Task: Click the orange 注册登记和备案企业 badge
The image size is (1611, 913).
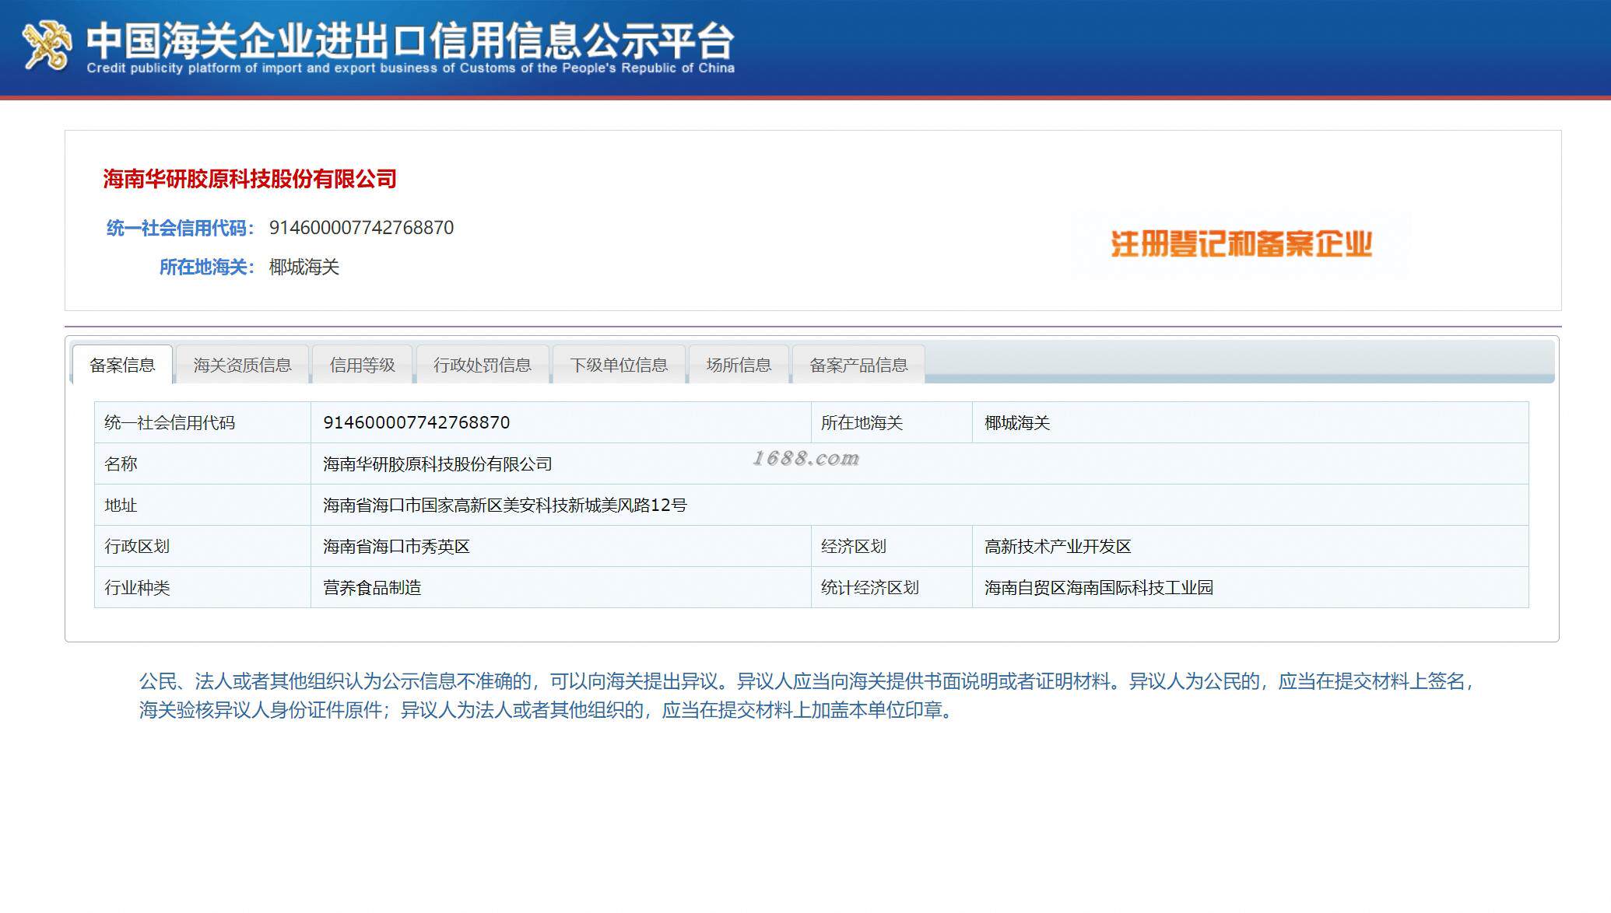Action: pyautogui.click(x=1241, y=244)
